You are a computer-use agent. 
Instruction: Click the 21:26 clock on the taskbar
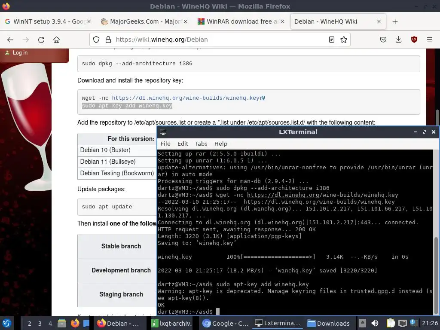(430, 324)
